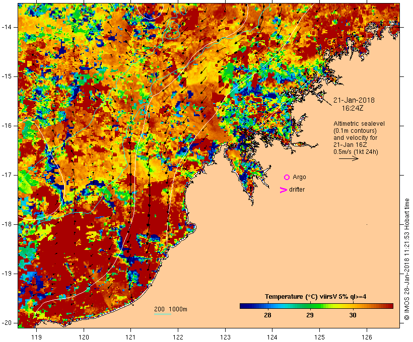Click the 'Altimetric sealevel' label
The height and width of the screenshot is (342, 413).
(359, 124)
